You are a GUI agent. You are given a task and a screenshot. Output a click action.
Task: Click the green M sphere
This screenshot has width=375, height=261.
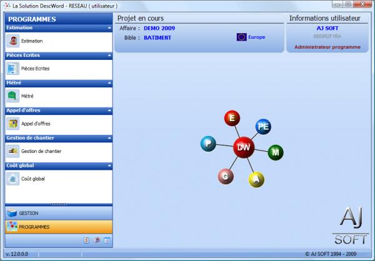pyautogui.click(x=276, y=152)
